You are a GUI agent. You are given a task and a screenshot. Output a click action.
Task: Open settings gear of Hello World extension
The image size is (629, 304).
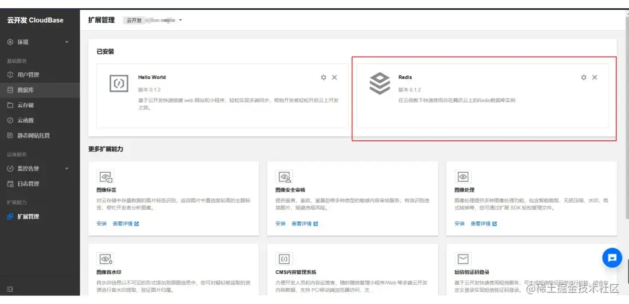pos(323,77)
